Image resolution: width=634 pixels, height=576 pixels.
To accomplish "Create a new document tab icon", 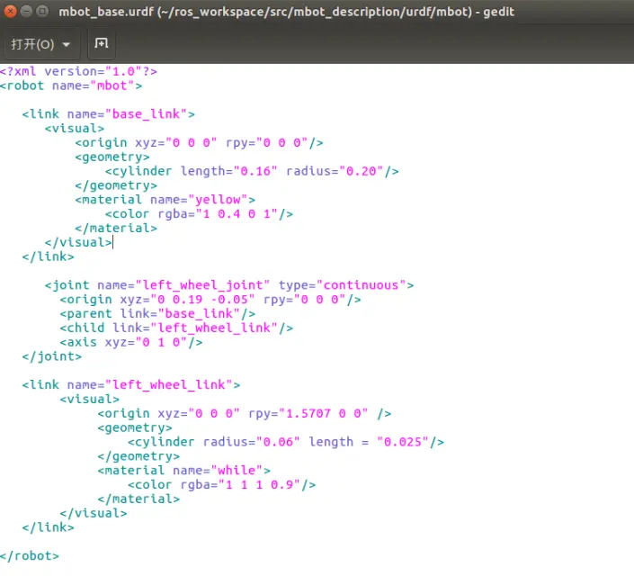I will [x=102, y=43].
